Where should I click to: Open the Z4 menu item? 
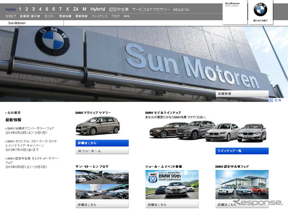click(x=76, y=9)
